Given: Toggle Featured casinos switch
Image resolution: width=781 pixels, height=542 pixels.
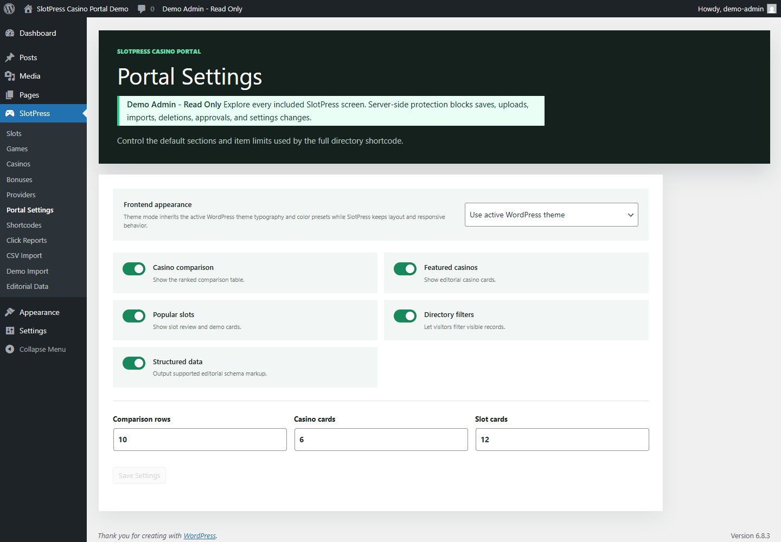Looking at the screenshot, I should point(405,269).
